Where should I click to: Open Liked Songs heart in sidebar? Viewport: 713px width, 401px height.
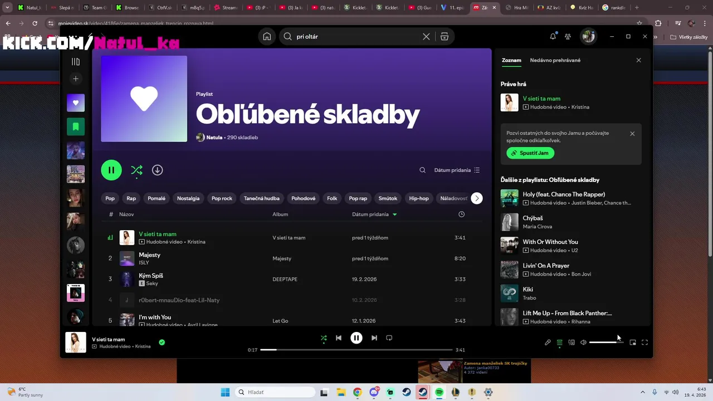[x=76, y=102]
